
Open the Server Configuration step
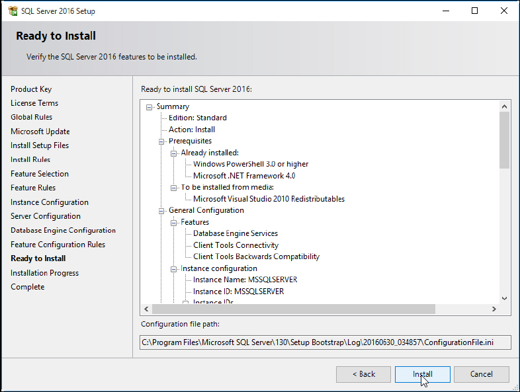pos(46,216)
